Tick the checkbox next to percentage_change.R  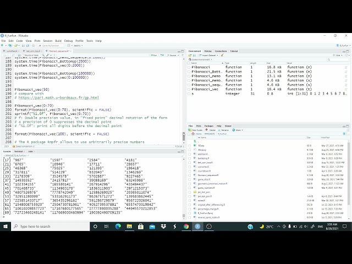(189, 209)
